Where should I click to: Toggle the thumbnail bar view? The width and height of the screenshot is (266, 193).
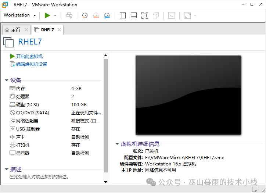(x=134, y=15)
